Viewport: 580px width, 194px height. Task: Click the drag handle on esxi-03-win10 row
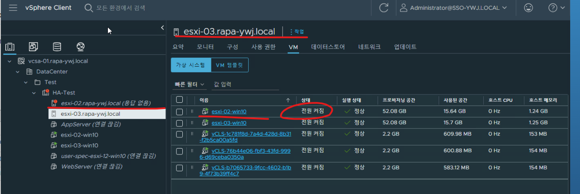(193, 123)
